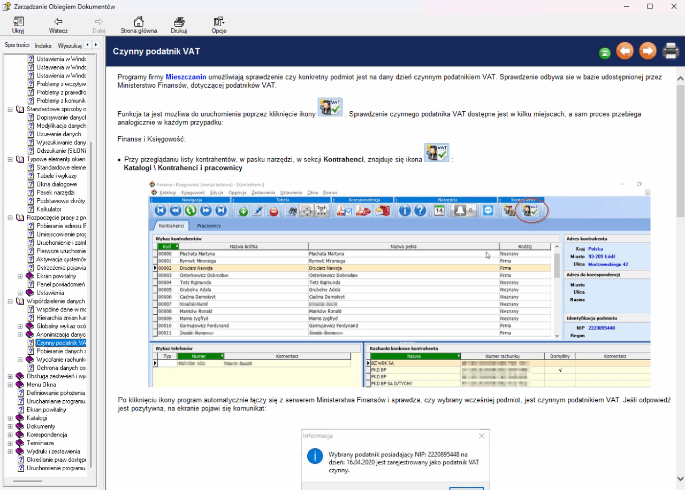Click VAT icon after 'kliknięcie ikony' text
The image size is (685, 490).
tap(330, 107)
